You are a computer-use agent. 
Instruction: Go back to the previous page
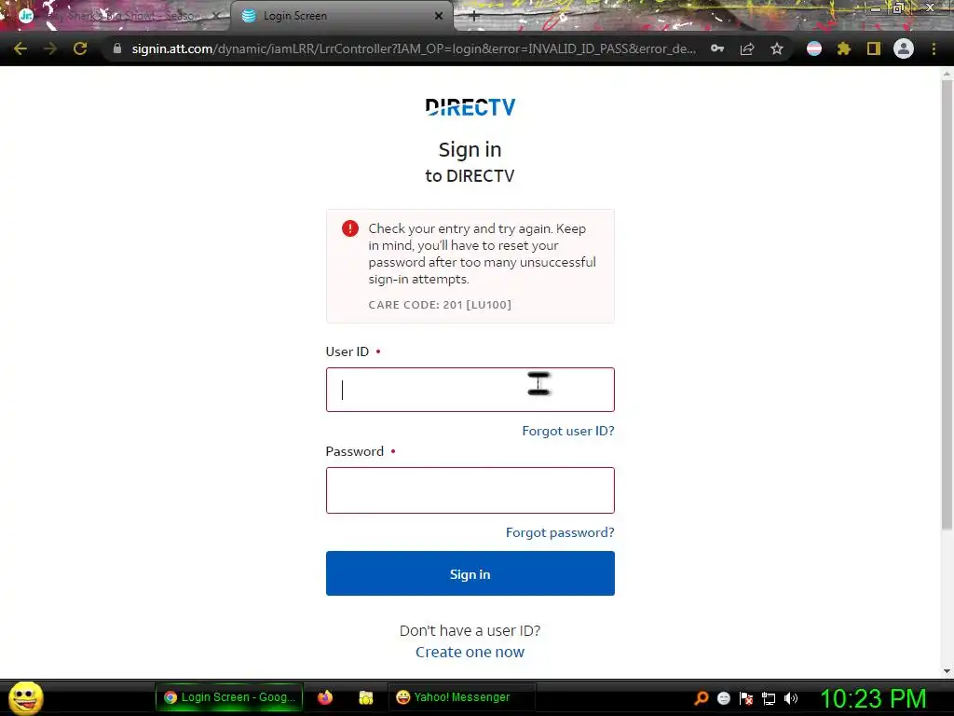coord(20,48)
